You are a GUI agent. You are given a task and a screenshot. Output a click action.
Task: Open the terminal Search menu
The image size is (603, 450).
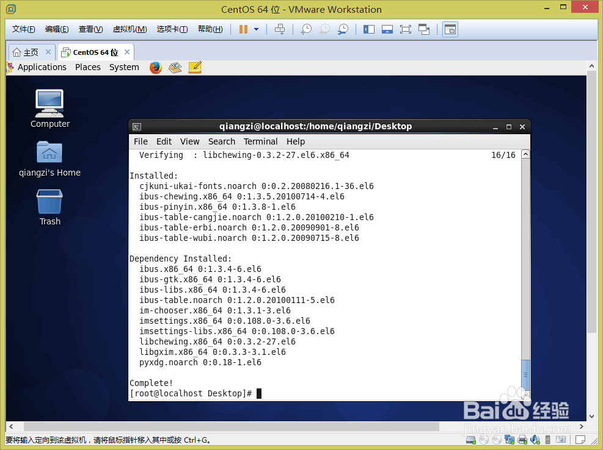[222, 141]
